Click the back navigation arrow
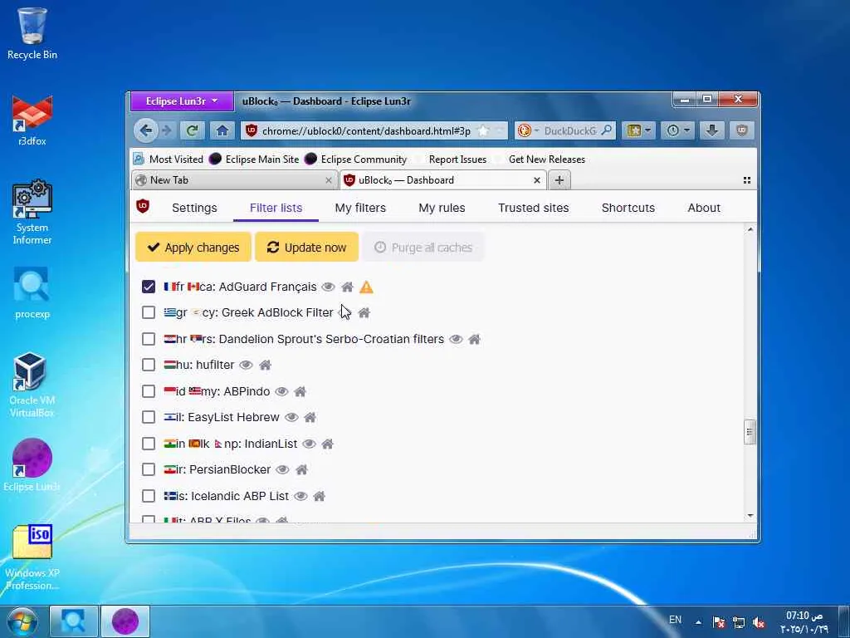 coord(146,130)
